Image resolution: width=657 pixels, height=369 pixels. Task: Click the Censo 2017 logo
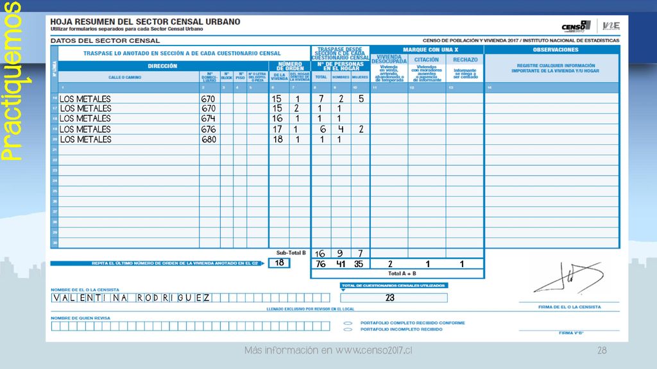point(576,26)
